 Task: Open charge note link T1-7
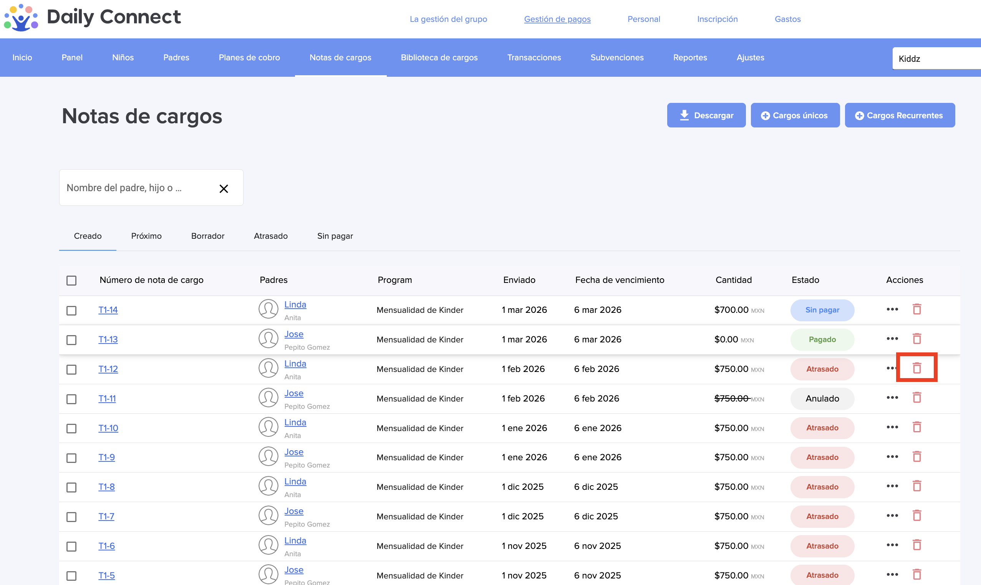(106, 516)
